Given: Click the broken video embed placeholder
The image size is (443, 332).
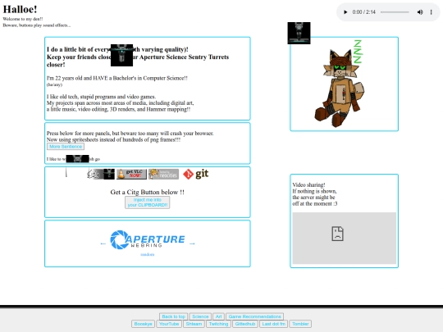Looking at the screenshot, I should click(344, 238).
